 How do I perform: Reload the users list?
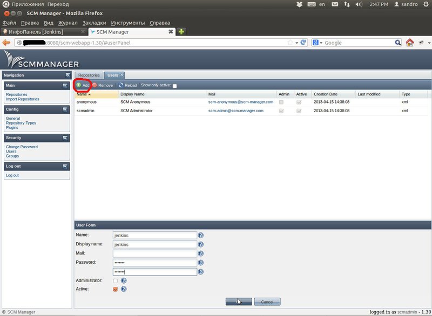click(128, 85)
